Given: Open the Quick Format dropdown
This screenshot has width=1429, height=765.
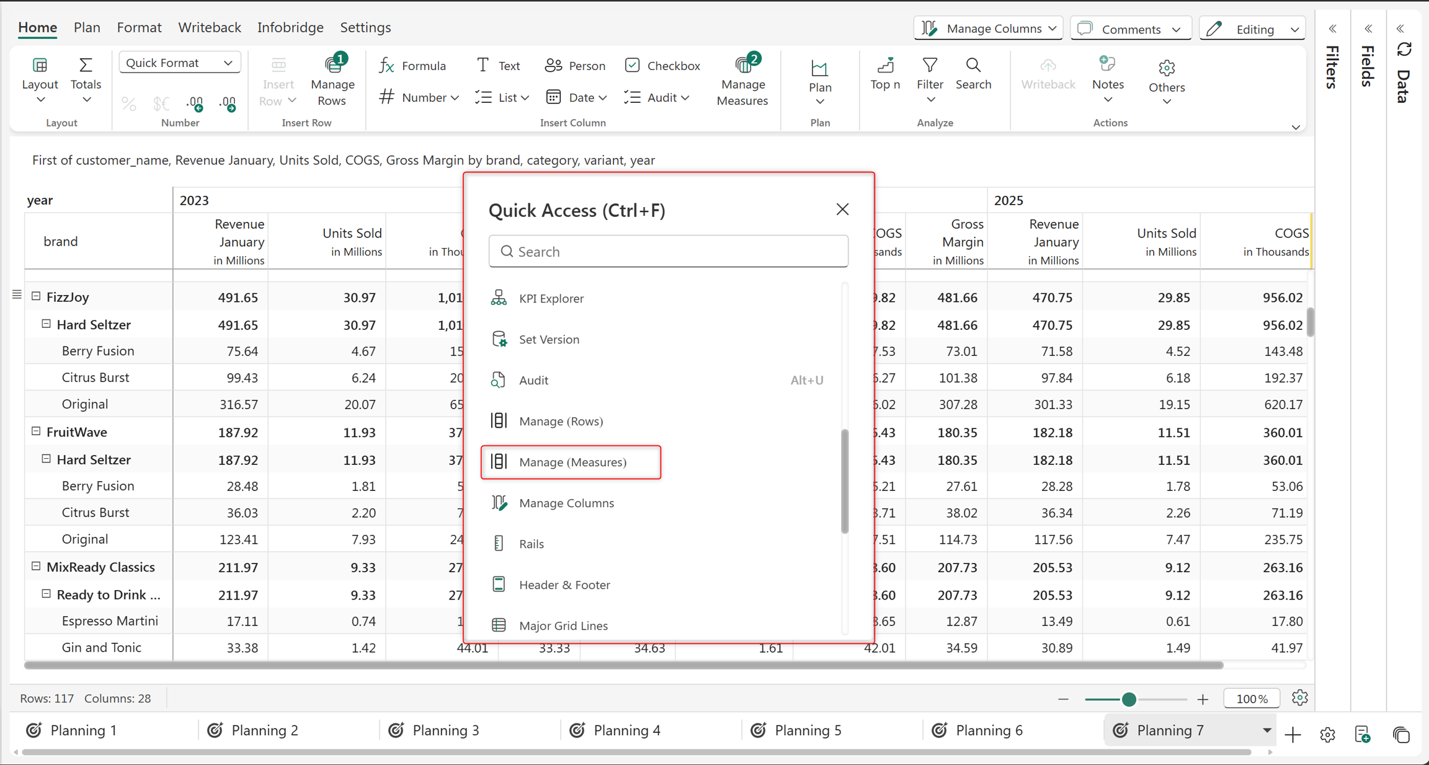Looking at the screenshot, I should point(179,63).
